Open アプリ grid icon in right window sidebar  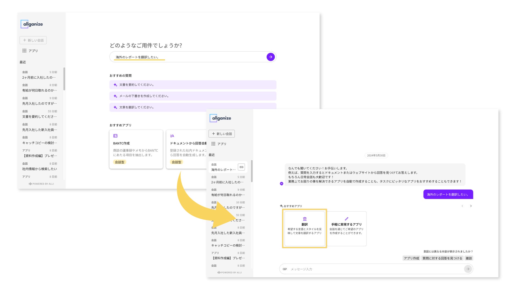point(213,144)
